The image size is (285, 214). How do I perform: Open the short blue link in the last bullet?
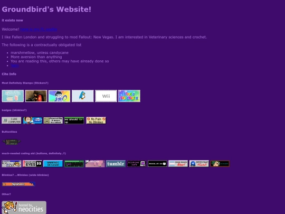click(15, 66)
